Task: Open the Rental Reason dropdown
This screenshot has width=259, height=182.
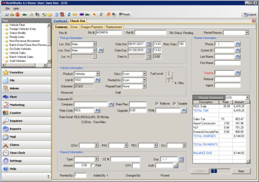Action: (247, 33)
